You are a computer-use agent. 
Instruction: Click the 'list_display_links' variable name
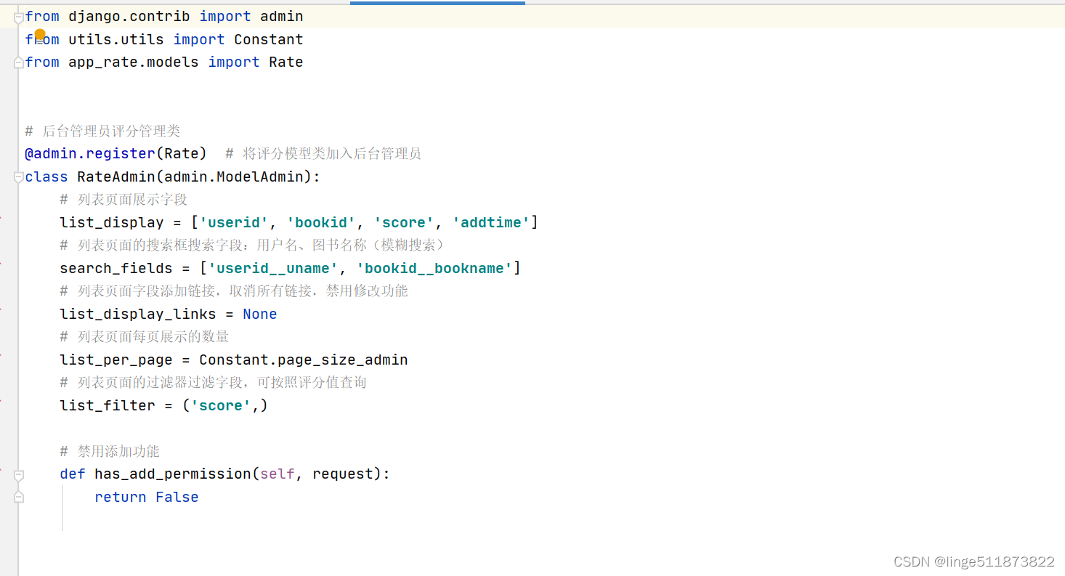pyautogui.click(x=138, y=314)
